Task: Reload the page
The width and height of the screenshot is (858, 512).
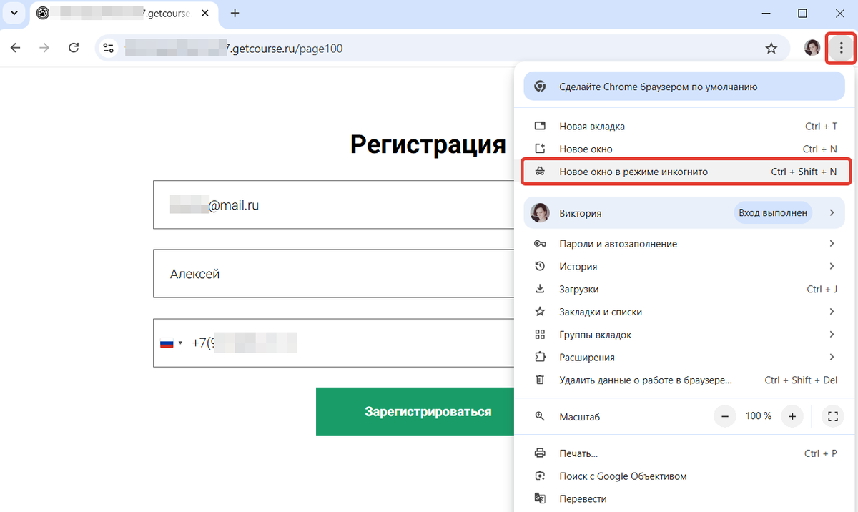Action: click(73, 48)
